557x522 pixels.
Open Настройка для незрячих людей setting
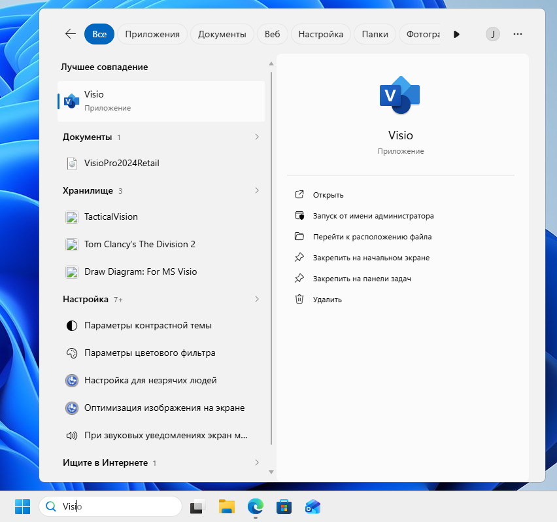click(161, 380)
